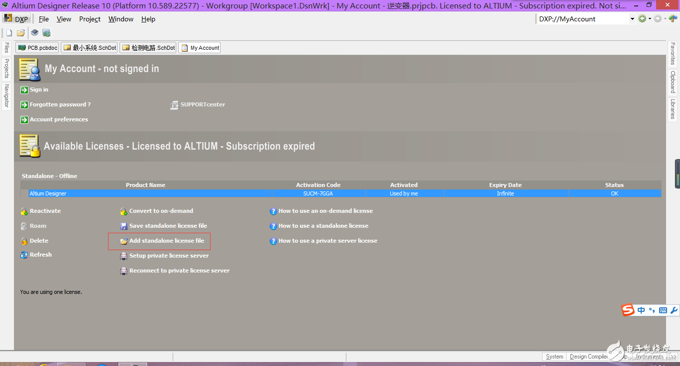Open the Help menu

tap(148, 19)
